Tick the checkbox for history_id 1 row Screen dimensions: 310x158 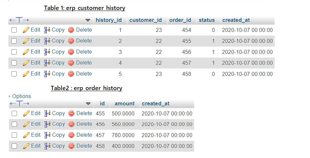[14, 30]
